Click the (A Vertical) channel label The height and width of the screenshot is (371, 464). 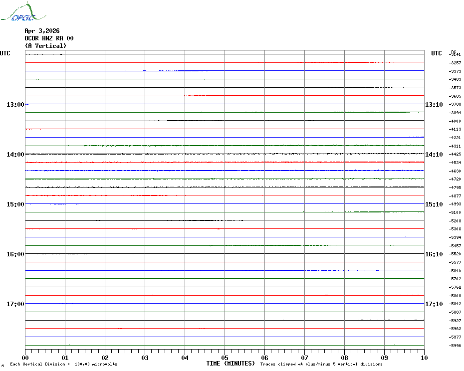click(x=45, y=46)
